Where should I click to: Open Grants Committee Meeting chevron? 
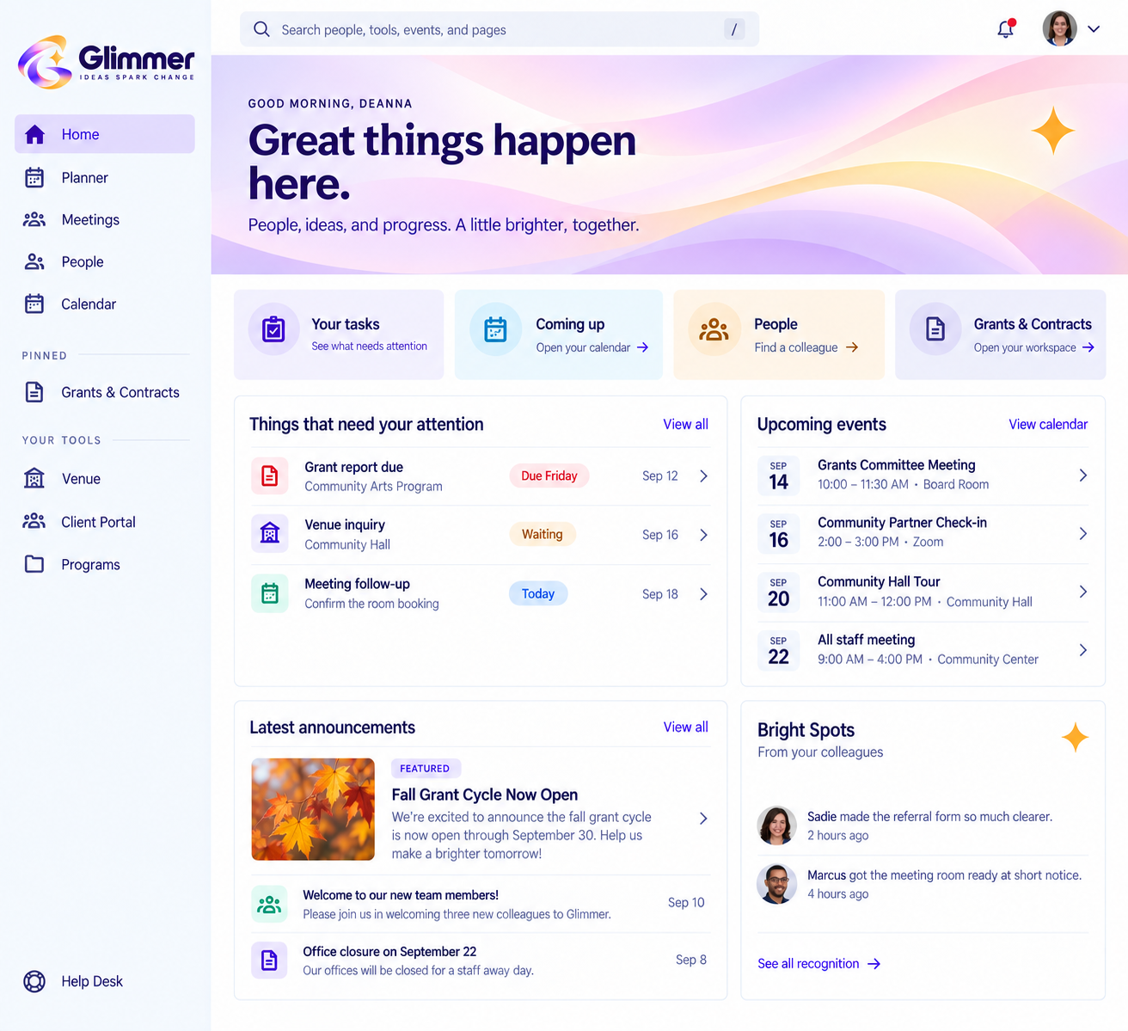pos(1082,475)
